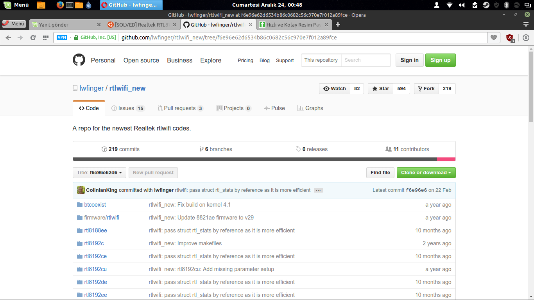Open the Clone or download dropdown
The image size is (534, 300).
click(x=426, y=173)
